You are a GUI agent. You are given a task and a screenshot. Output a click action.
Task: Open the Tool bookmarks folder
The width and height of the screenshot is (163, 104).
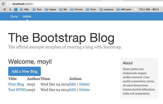(37, 10)
